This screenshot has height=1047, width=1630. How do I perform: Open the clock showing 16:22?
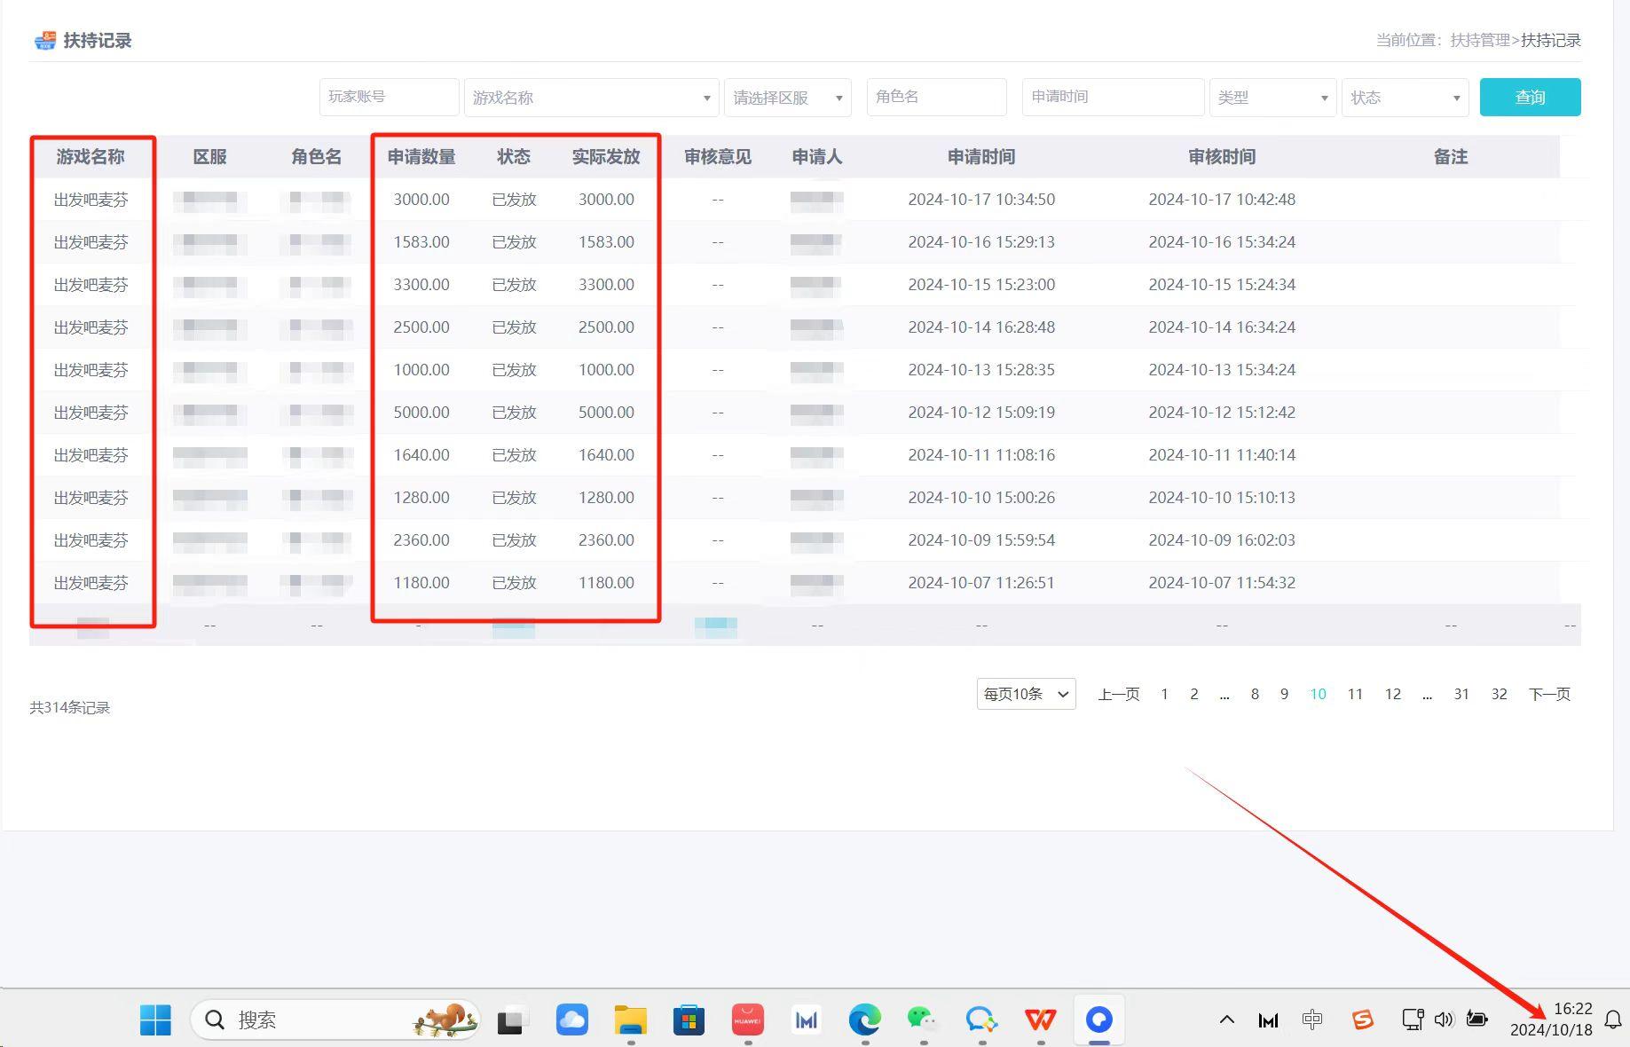click(1573, 1009)
